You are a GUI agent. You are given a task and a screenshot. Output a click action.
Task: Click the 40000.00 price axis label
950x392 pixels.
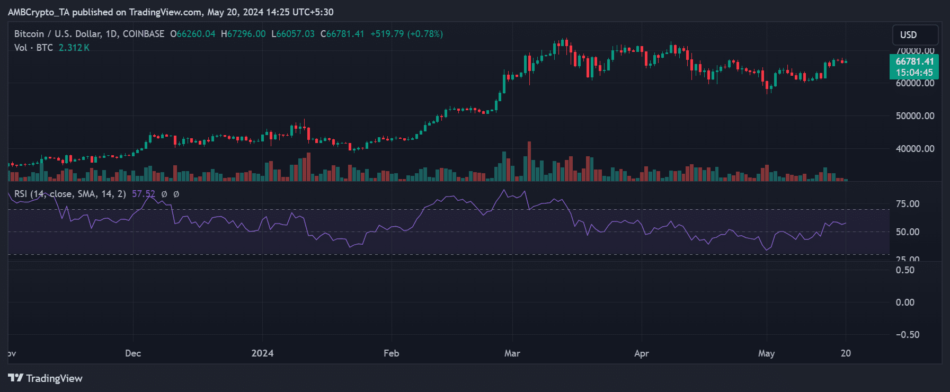click(915, 149)
